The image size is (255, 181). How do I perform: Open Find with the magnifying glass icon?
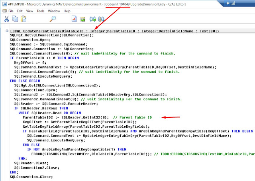pos(53,19)
